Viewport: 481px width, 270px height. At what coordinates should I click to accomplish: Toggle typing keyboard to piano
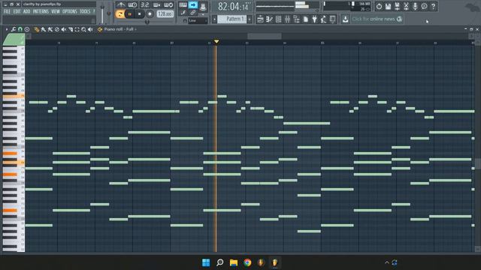pos(183,5)
